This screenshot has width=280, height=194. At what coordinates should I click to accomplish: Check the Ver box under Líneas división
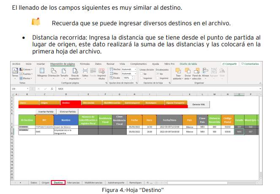point(141,74)
